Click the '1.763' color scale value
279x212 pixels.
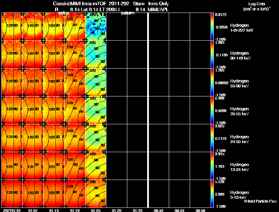click(x=220, y=70)
